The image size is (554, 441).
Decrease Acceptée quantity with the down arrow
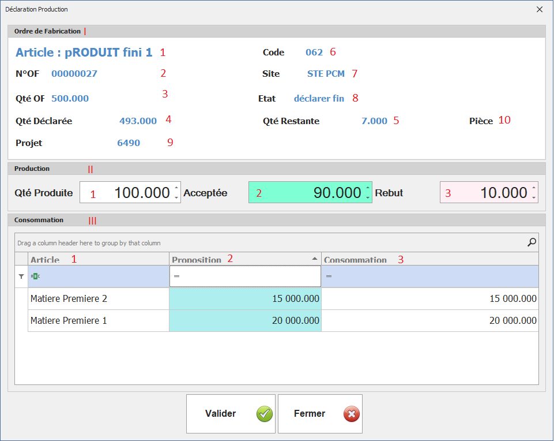[367, 197]
